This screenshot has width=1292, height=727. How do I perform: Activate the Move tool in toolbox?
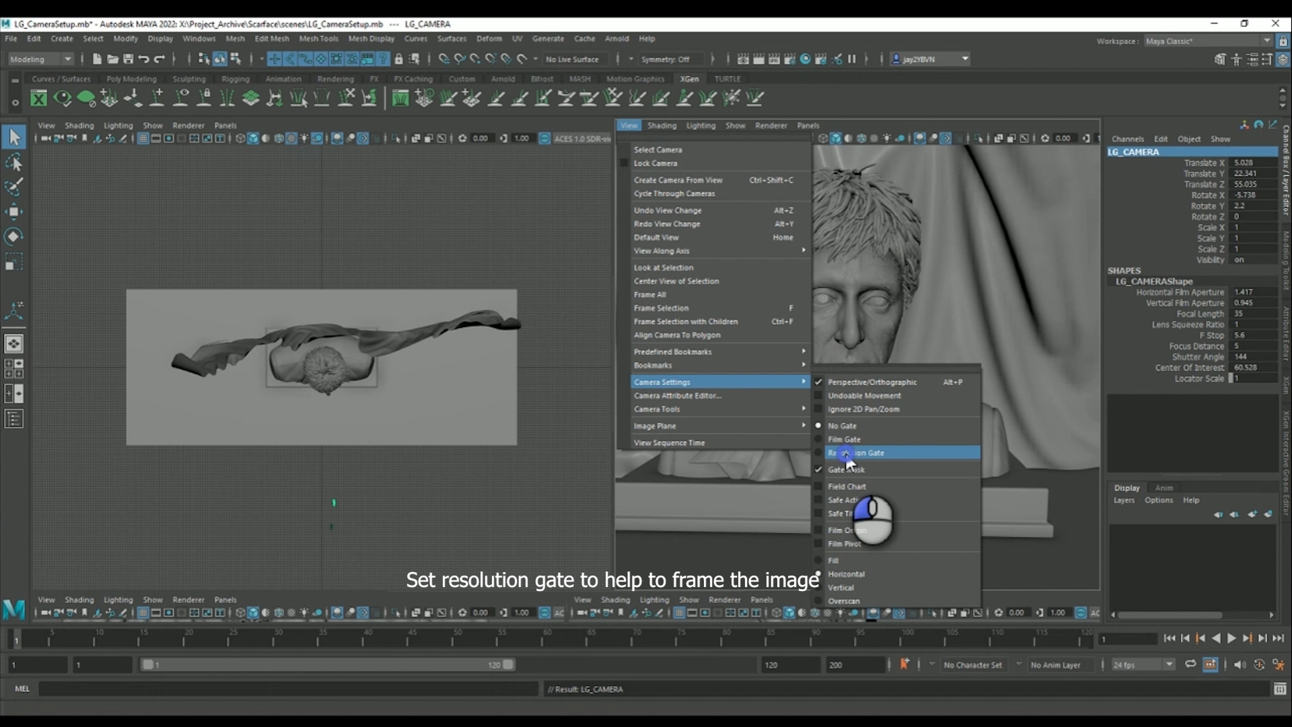[14, 212]
